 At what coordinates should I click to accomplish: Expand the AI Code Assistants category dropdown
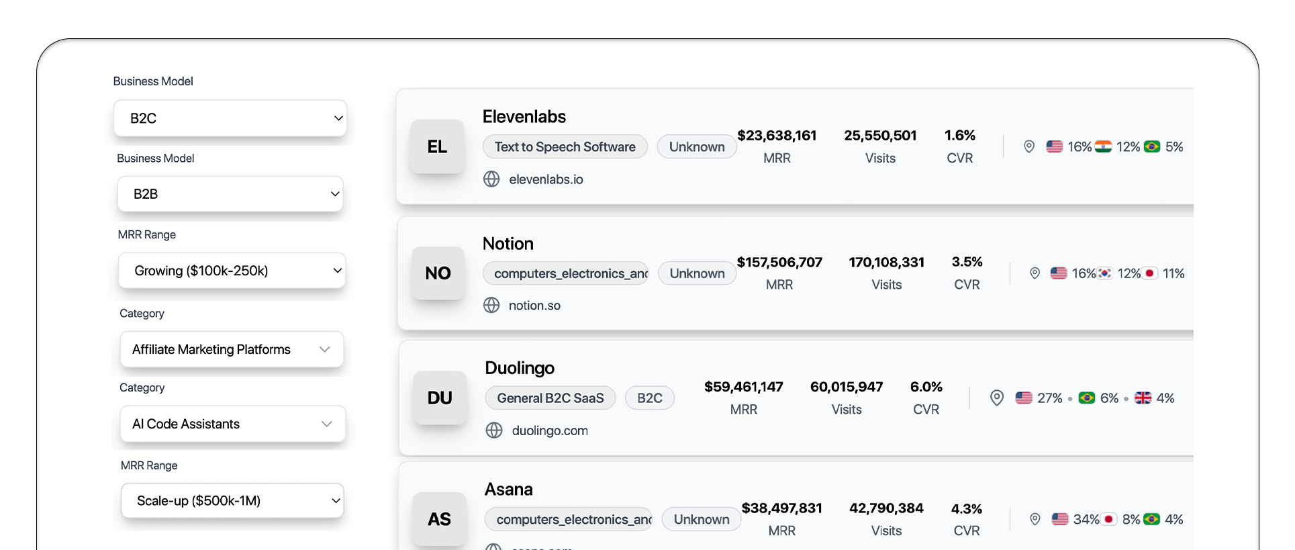pos(232,424)
